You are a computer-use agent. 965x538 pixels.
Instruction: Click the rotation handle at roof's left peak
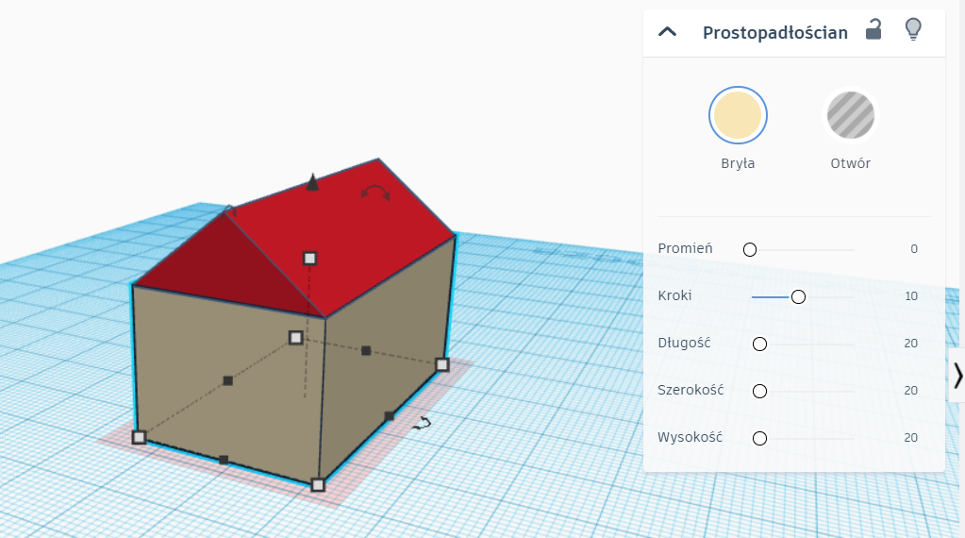(229, 210)
